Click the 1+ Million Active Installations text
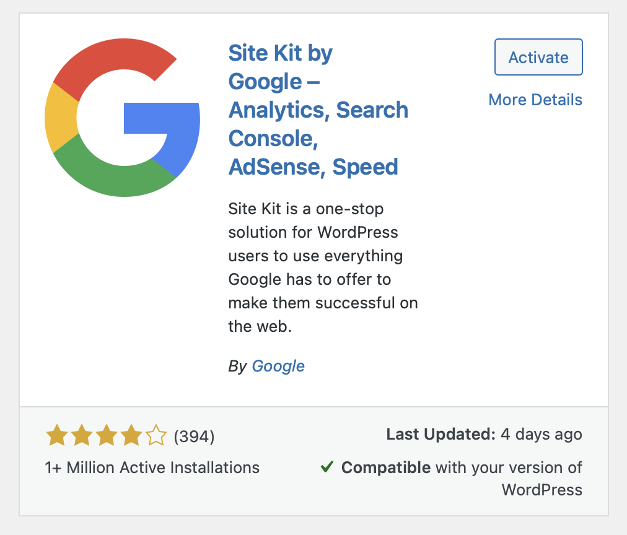627x535 pixels. tap(152, 468)
